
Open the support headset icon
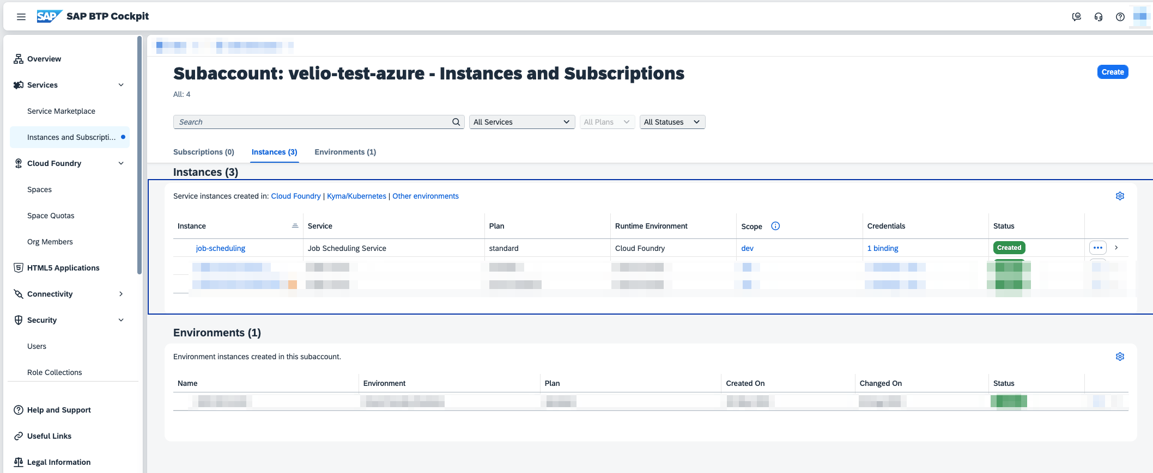[x=1098, y=17]
